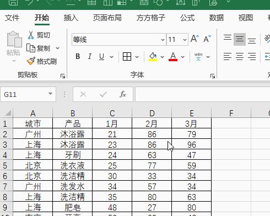Click cell 产品 in B1
270x216 pixels.
pos(73,123)
